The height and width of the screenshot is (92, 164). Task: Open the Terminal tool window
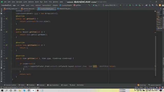click(x=41, y=85)
